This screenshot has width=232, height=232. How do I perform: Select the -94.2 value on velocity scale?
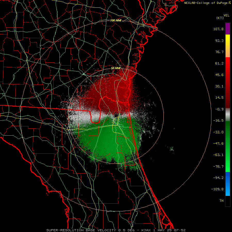(x=218, y=178)
